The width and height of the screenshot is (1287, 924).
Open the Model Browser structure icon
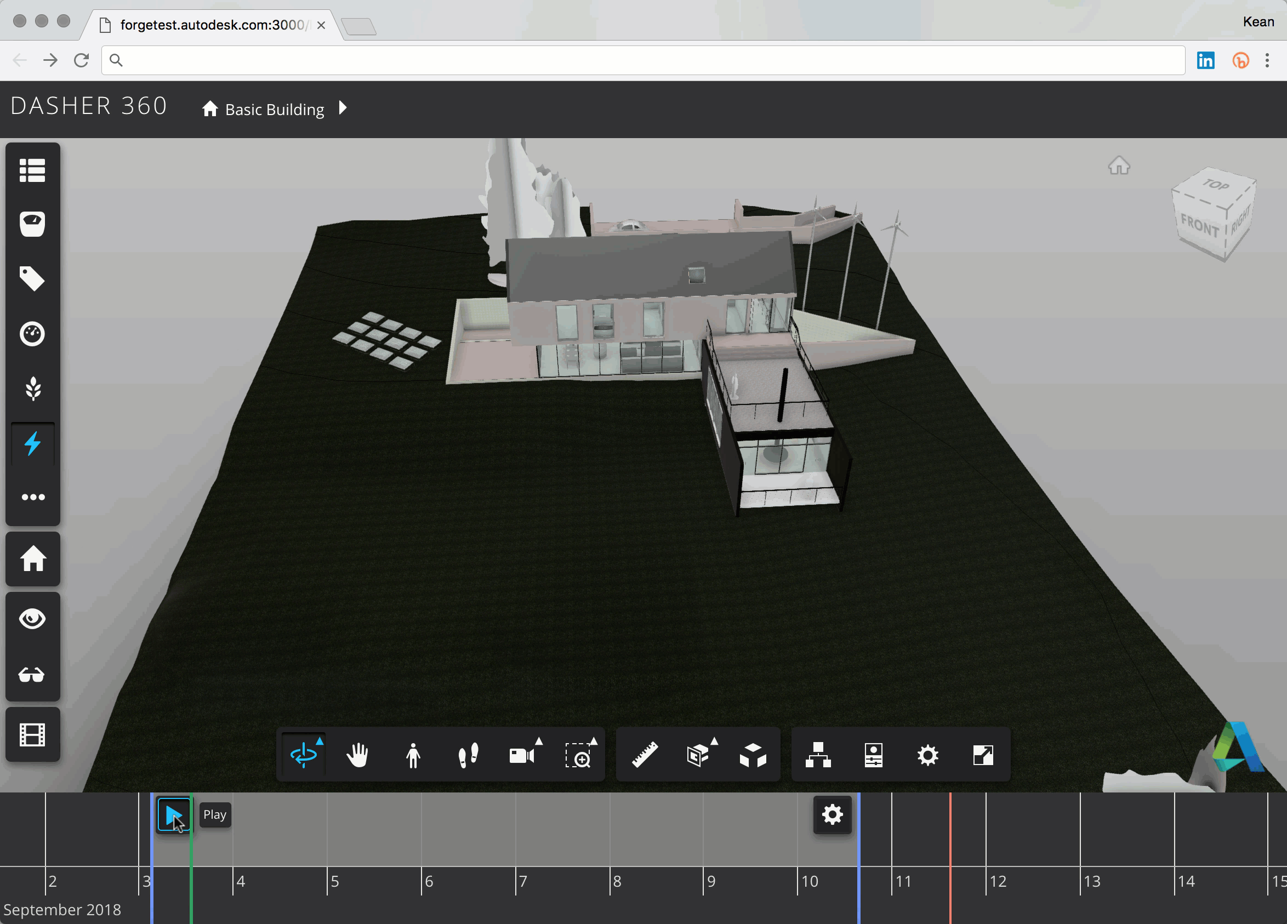click(x=818, y=755)
